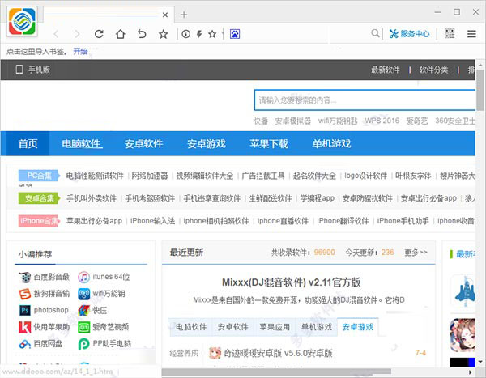Screen dimensions: 486x378
Task: Click 开始 to import bookmarks
Action: (80, 52)
